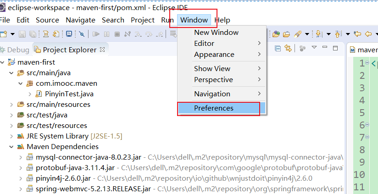The width and height of the screenshot is (378, 194).
Task: Toggle the fold marker on line 1
Action: click(367, 63)
